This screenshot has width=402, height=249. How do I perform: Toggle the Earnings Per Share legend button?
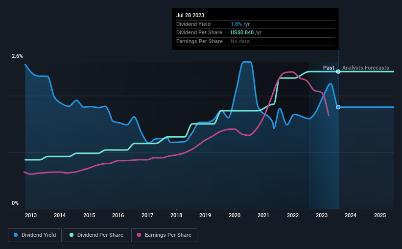coord(164,235)
